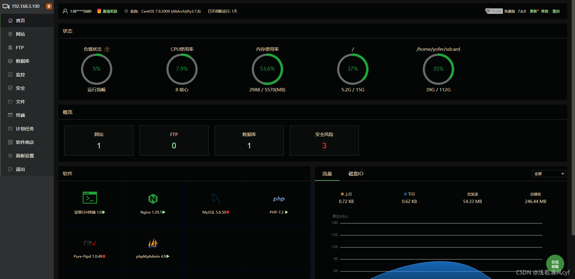Open the 在线客服 online support button
Screen dimensions: 575x279
tap(555, 264)
